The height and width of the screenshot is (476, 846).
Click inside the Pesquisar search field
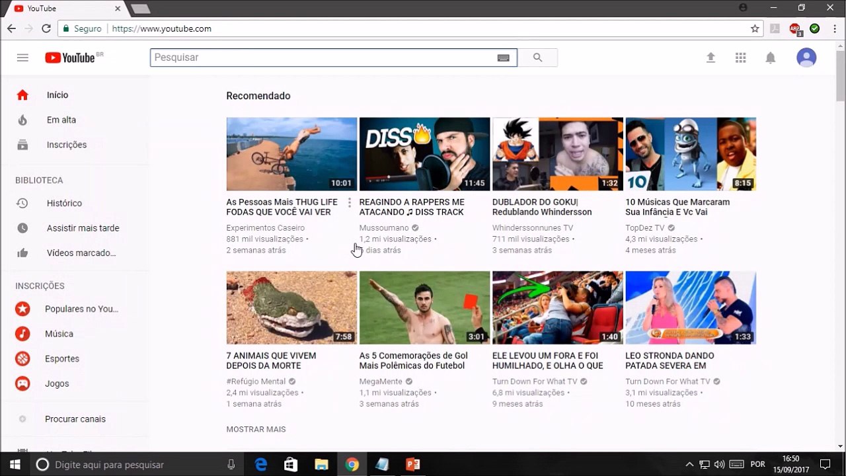(x=324, y=58)
